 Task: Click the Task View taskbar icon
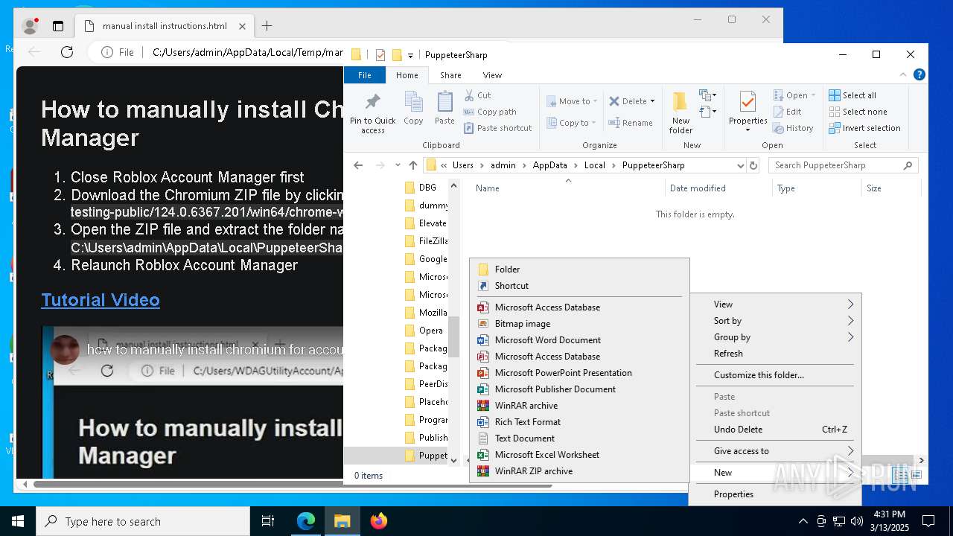[268, 521]
